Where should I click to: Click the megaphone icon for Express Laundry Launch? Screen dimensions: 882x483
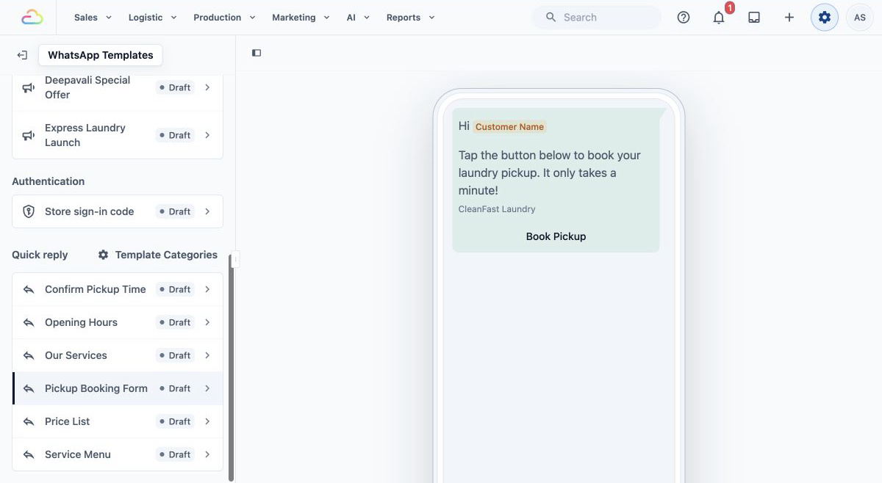click(29, 135)
